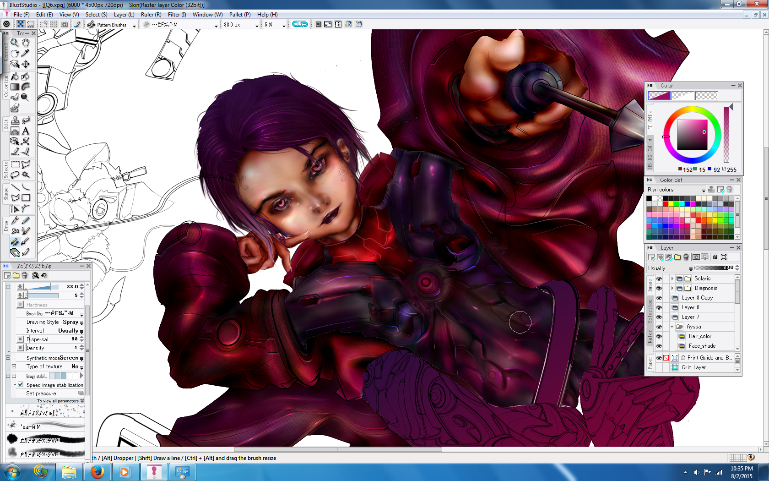Screen dimensions: 769x481
Task: Switch to the Ruler tab in Layer panel
Action: (x=650, y=337)
